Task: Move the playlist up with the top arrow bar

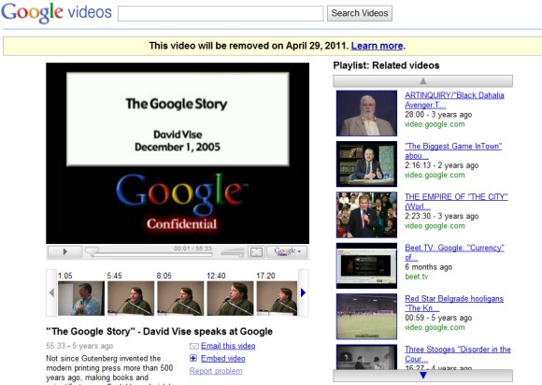Action: 422,81
